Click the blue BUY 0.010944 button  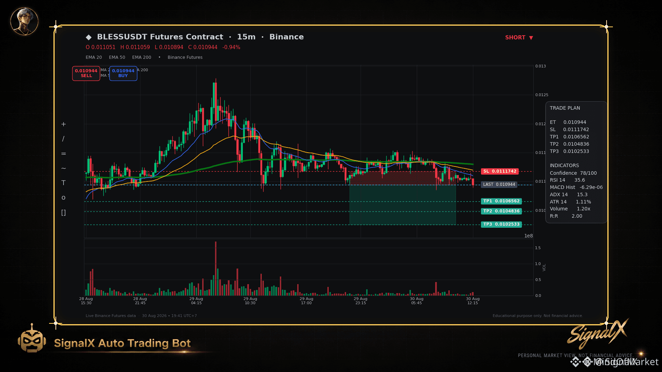point(123,73)
